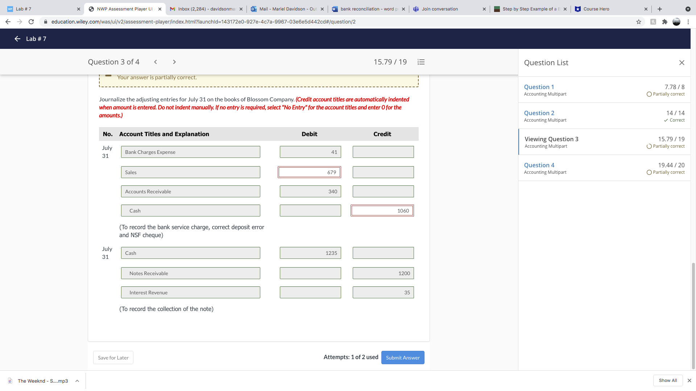Click Save for Later button

click(113, 358)
